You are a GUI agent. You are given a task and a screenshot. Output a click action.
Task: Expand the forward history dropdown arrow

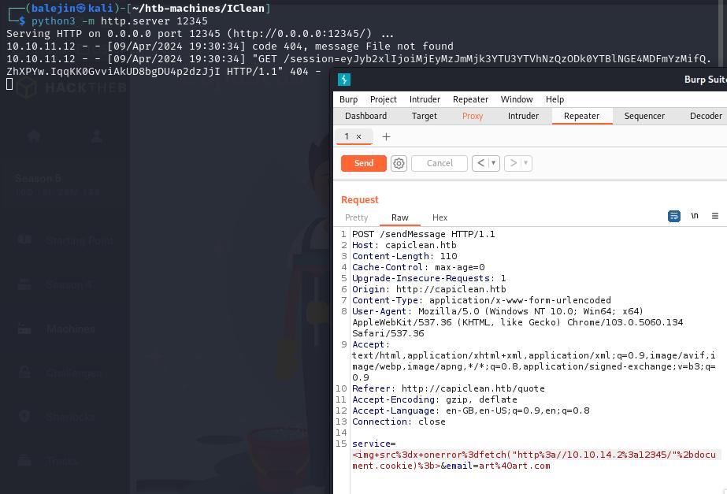point(526,163)
